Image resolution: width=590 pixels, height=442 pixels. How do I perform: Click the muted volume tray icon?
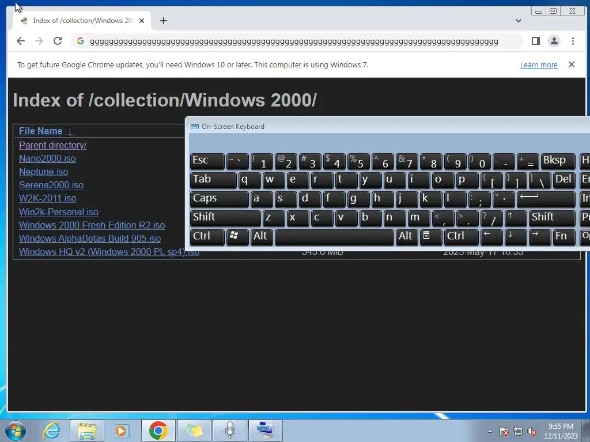[532, 432]
